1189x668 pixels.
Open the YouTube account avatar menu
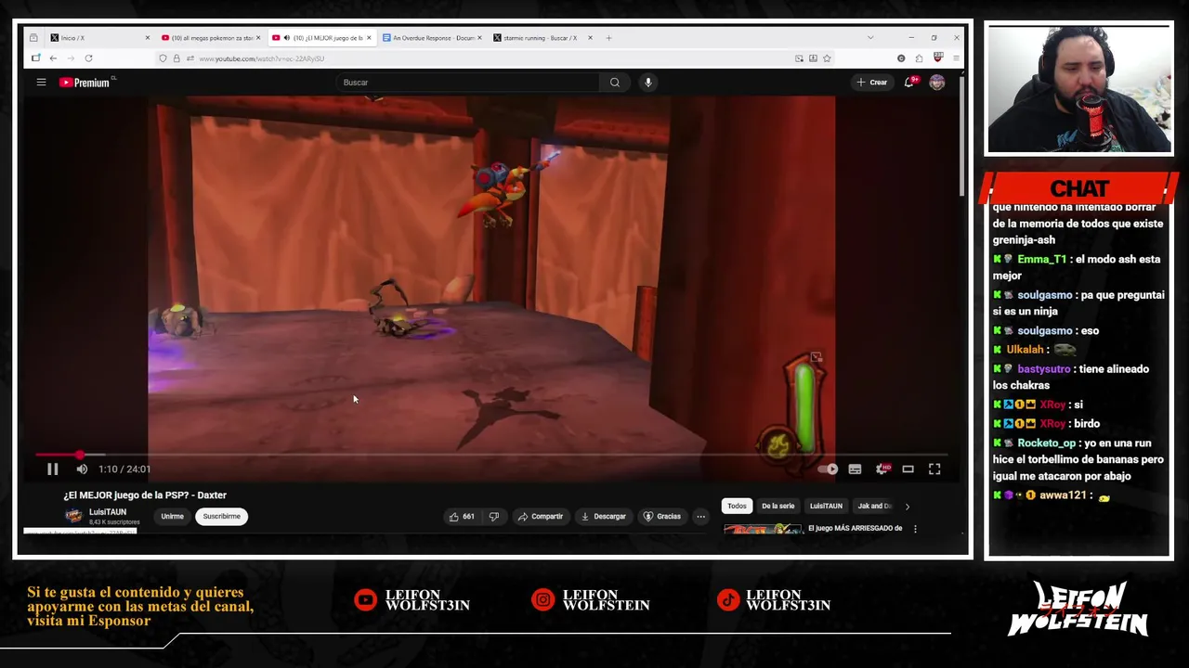936,83
